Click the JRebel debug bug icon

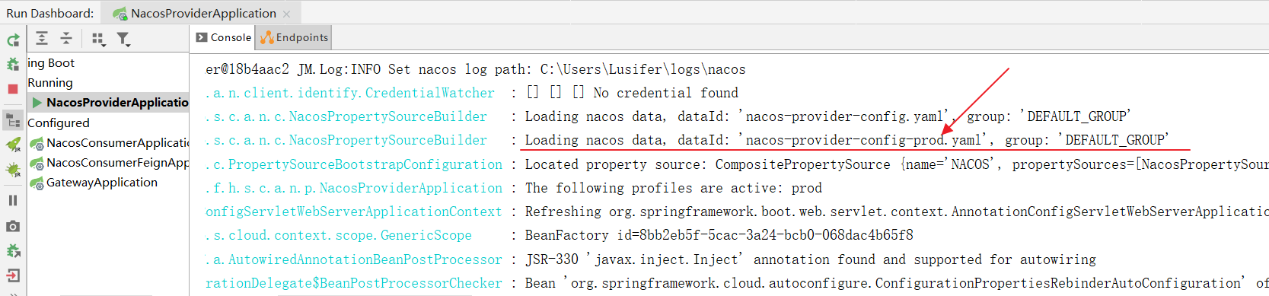(13, 169)
